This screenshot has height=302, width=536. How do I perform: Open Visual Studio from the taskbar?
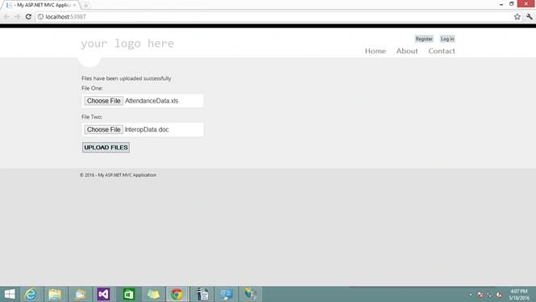tap(103, 294)
